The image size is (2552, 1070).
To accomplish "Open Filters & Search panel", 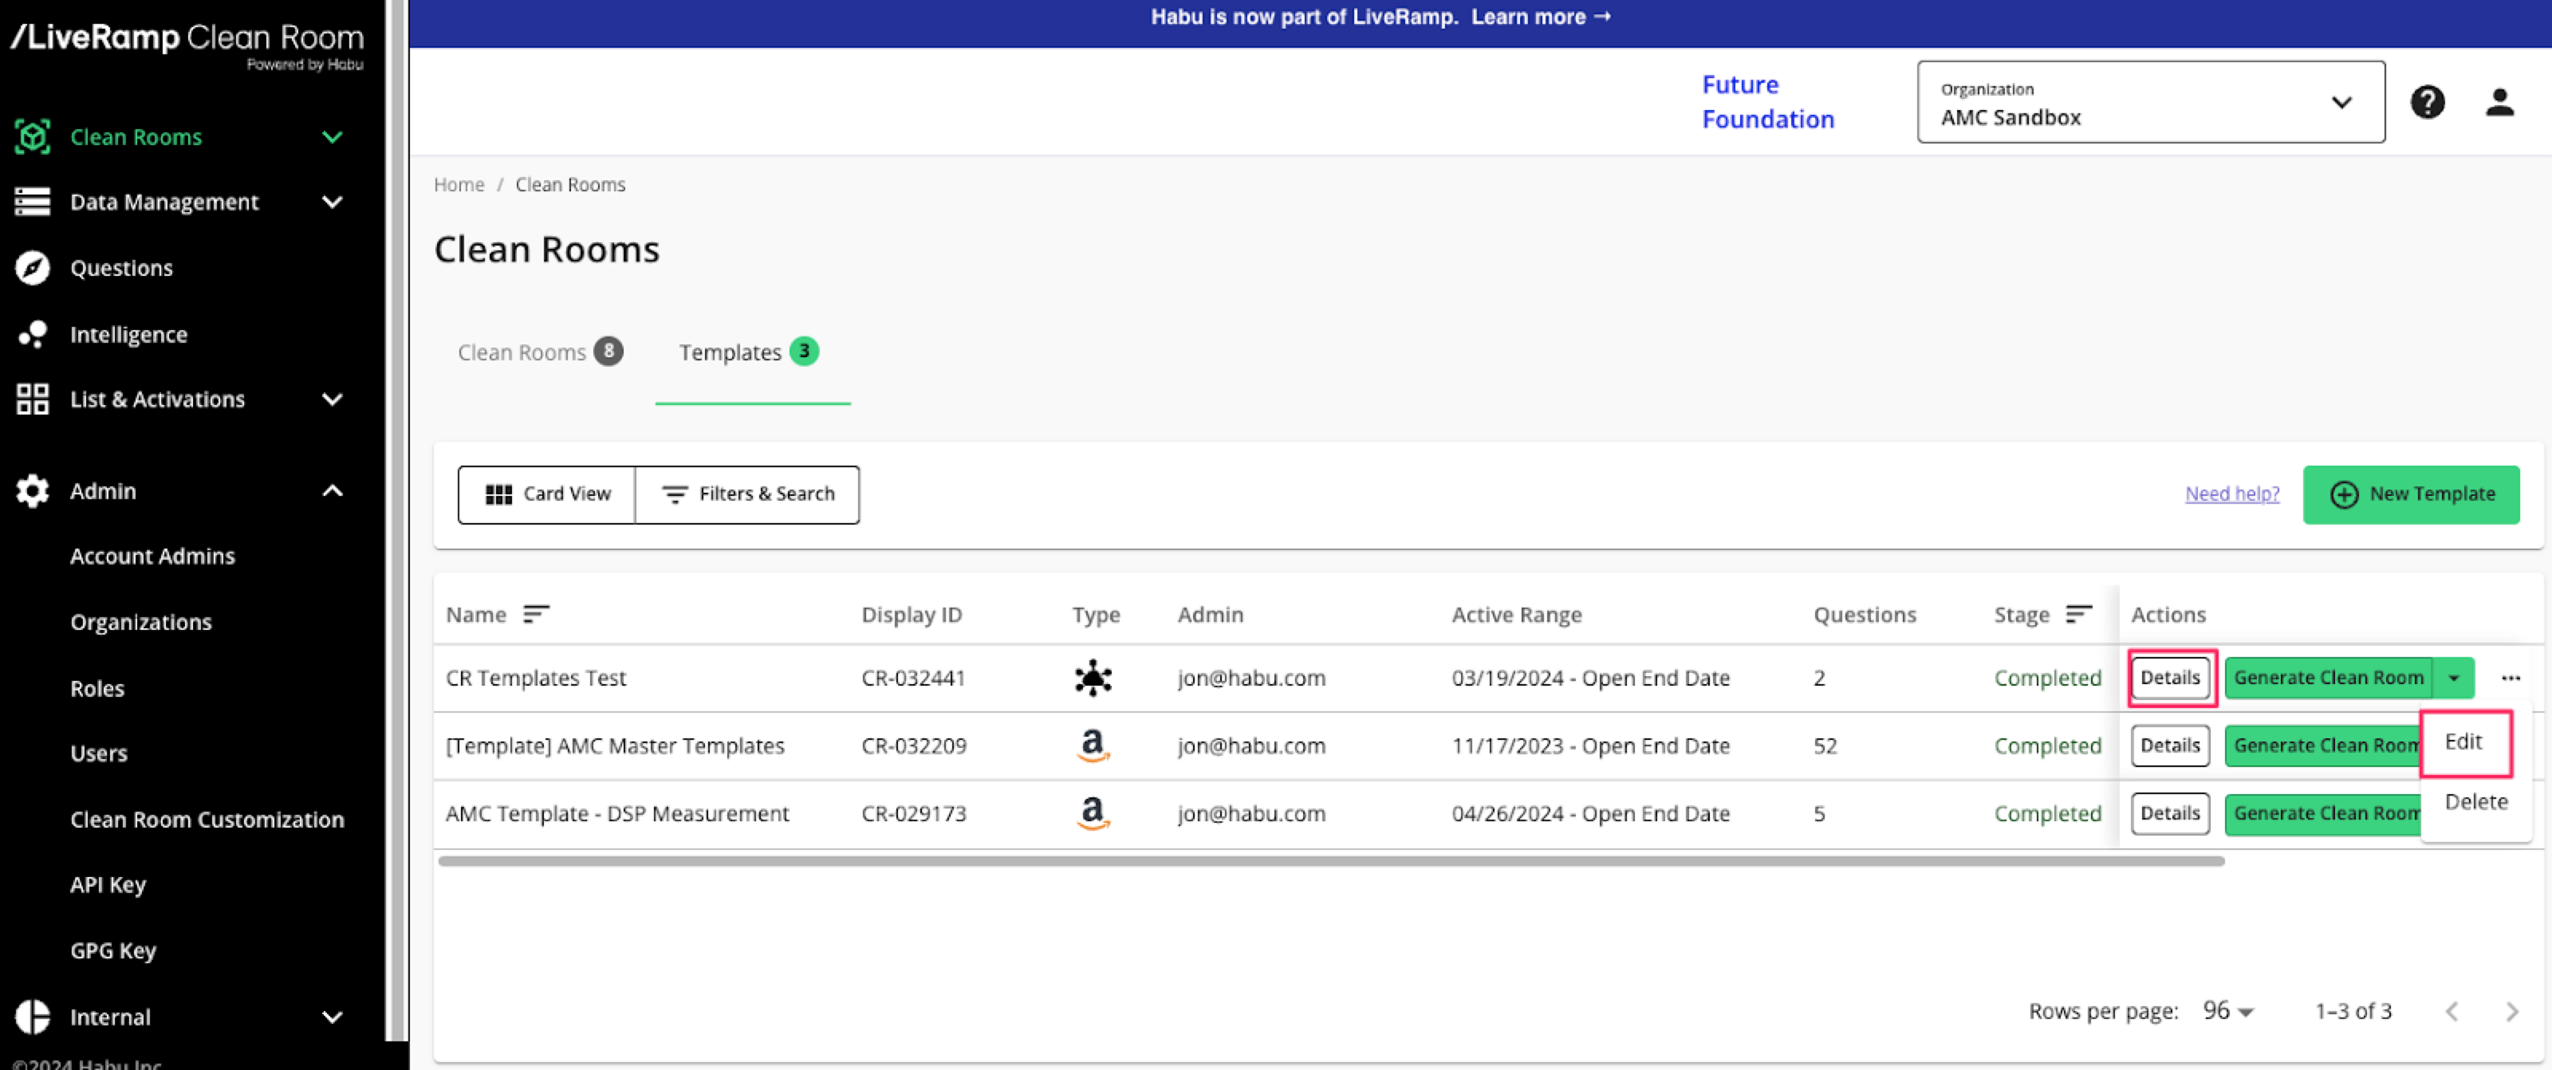I will pos(748,494).
